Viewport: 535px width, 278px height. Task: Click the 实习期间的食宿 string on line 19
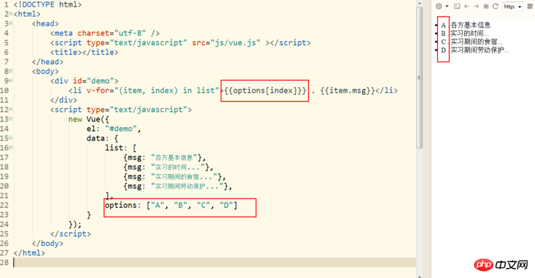point(184,176)
